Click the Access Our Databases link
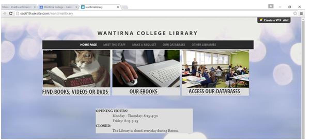This screenshot has height=140, width=310. pos(214,92)
